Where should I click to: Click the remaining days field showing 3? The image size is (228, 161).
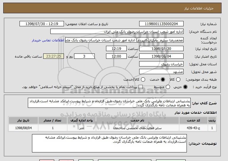click(84, 56)
